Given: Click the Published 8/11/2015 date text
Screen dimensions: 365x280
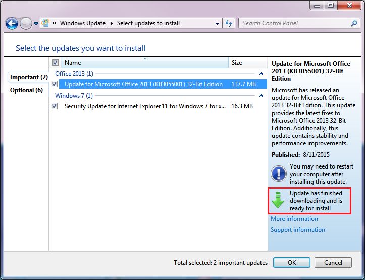Looking at the screenshot, I should 300,155.
